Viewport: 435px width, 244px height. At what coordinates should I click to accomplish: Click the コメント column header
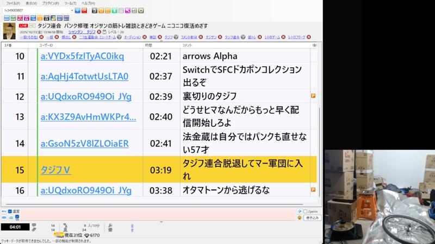[187, 45]
